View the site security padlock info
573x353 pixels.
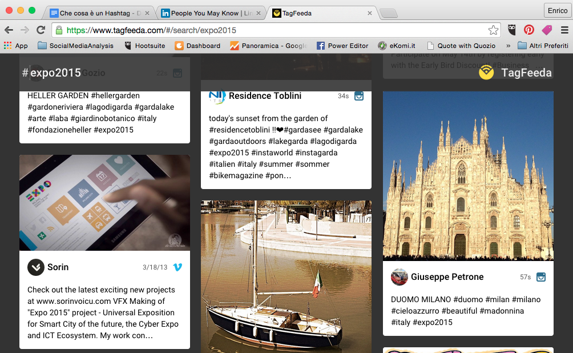[x=59, y=30]
